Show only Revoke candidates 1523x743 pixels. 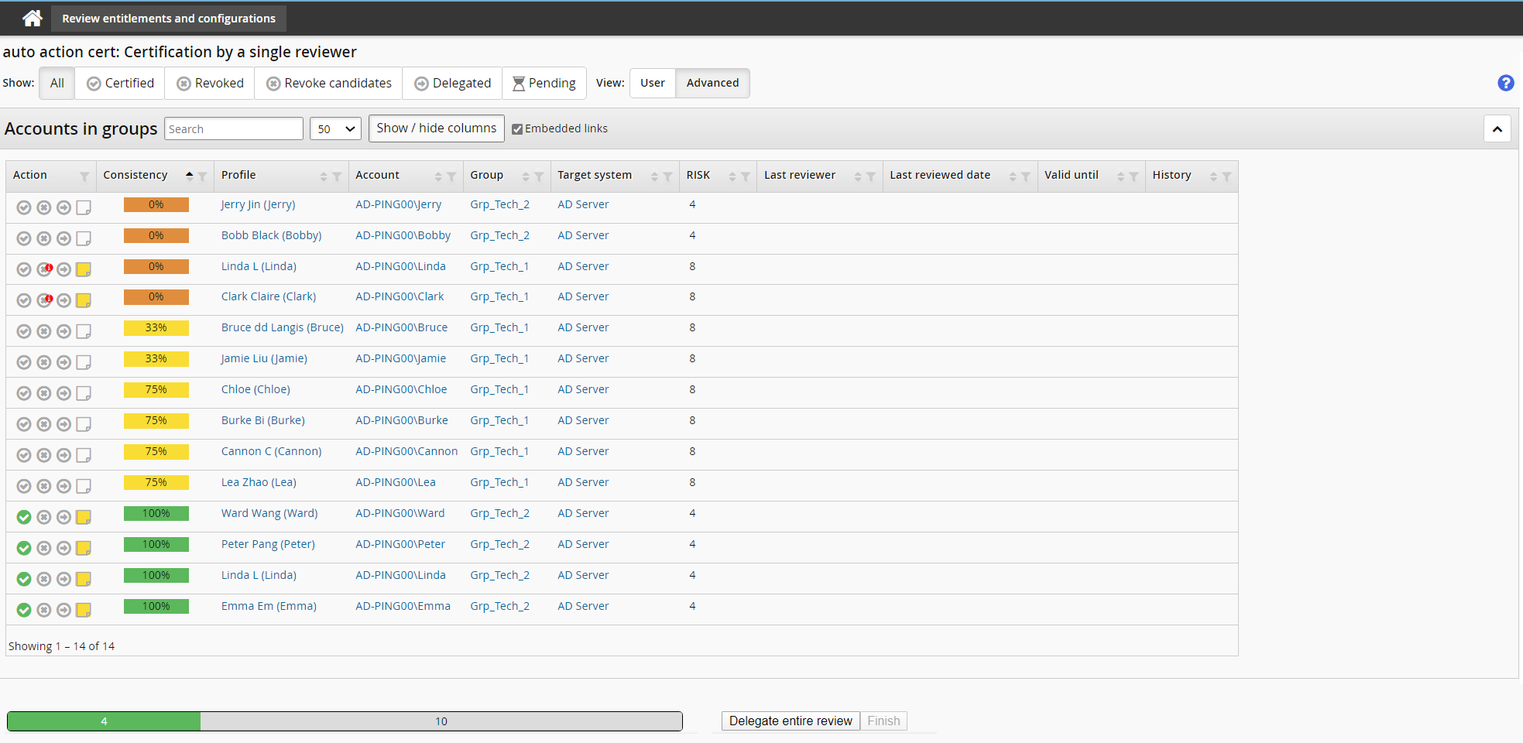(329, 83)
